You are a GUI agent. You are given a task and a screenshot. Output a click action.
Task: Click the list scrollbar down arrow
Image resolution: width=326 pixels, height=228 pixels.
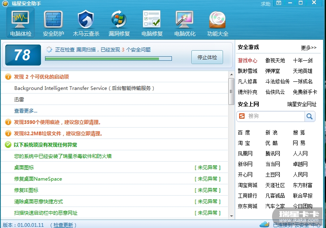click(x=232, y=216)
